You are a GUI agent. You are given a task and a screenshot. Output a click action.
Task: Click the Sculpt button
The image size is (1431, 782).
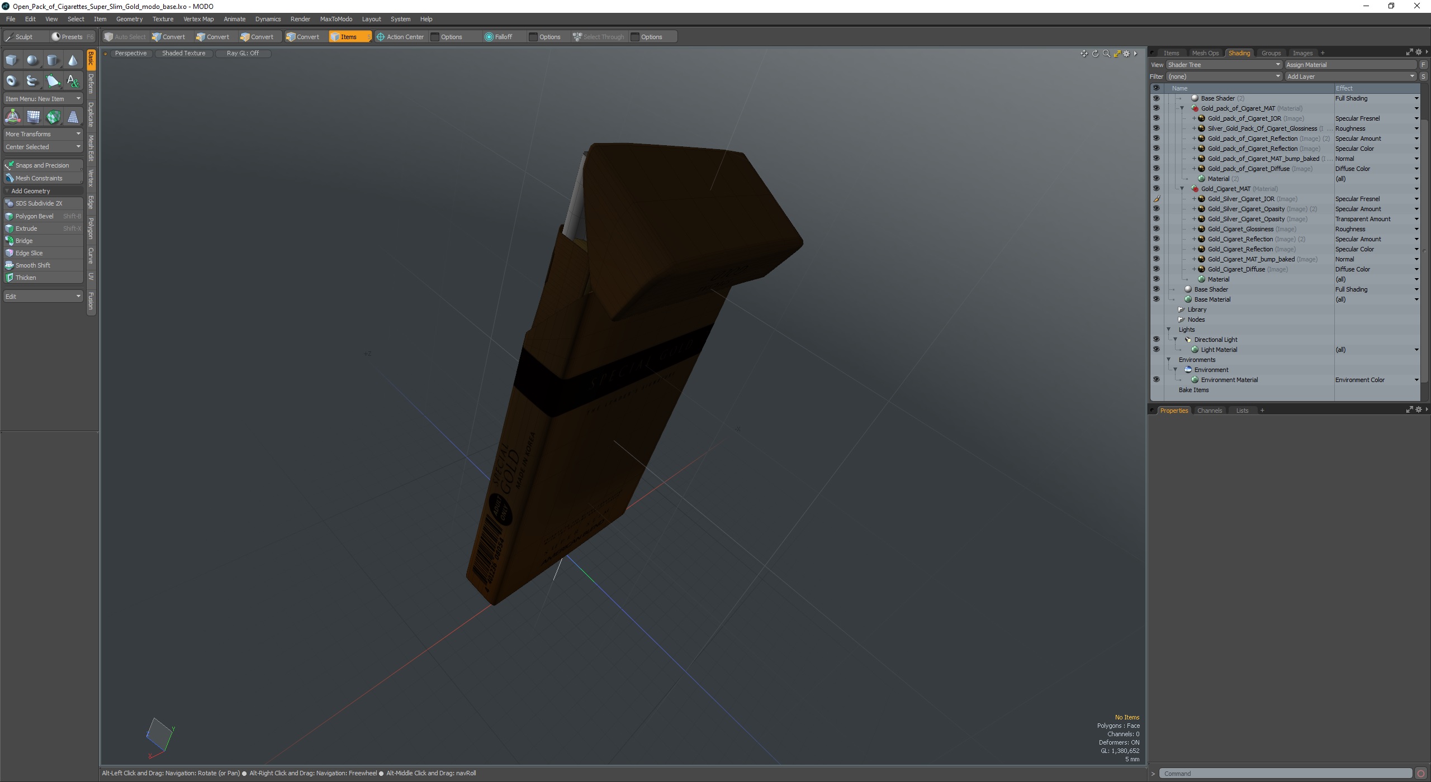click(25, 37)
